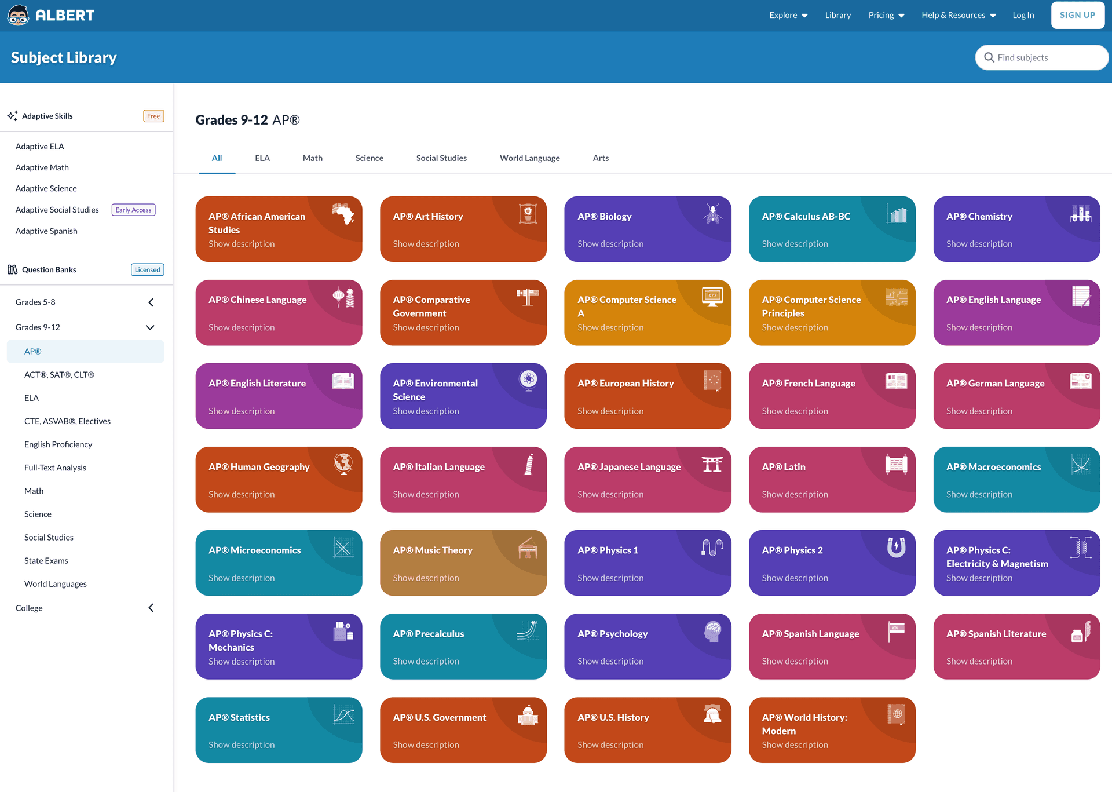
Task: Click the insect icon on AP Biology card
Action: point(712,214)
